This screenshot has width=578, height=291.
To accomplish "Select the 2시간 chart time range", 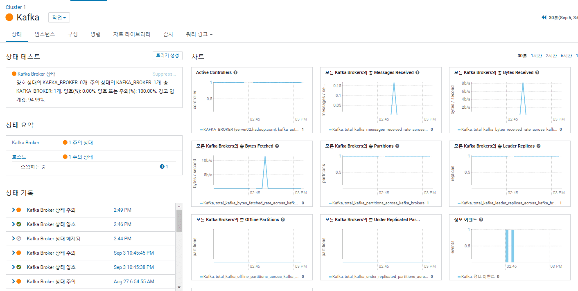I will (x=551, y=56).
